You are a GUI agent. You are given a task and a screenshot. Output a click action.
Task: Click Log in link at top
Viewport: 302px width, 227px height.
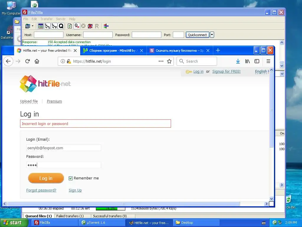pyautogui.click(x=198, y=72)
